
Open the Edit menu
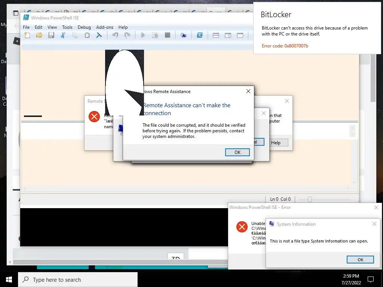[x=39, y=27]
